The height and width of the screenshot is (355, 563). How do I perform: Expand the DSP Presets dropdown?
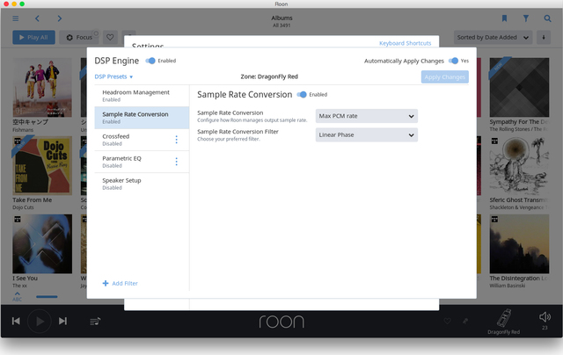pyautogui.click(x=113, y=76)
